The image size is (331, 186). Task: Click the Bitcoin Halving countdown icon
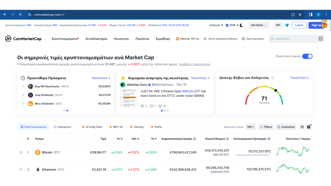tap(177, 39)
